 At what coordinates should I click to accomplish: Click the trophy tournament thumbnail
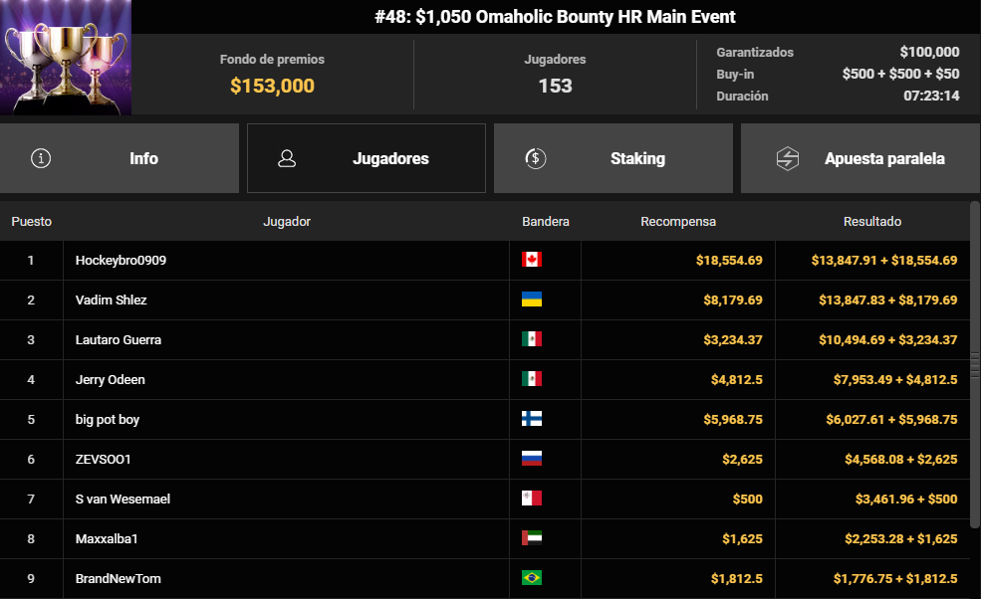(66, 58)
